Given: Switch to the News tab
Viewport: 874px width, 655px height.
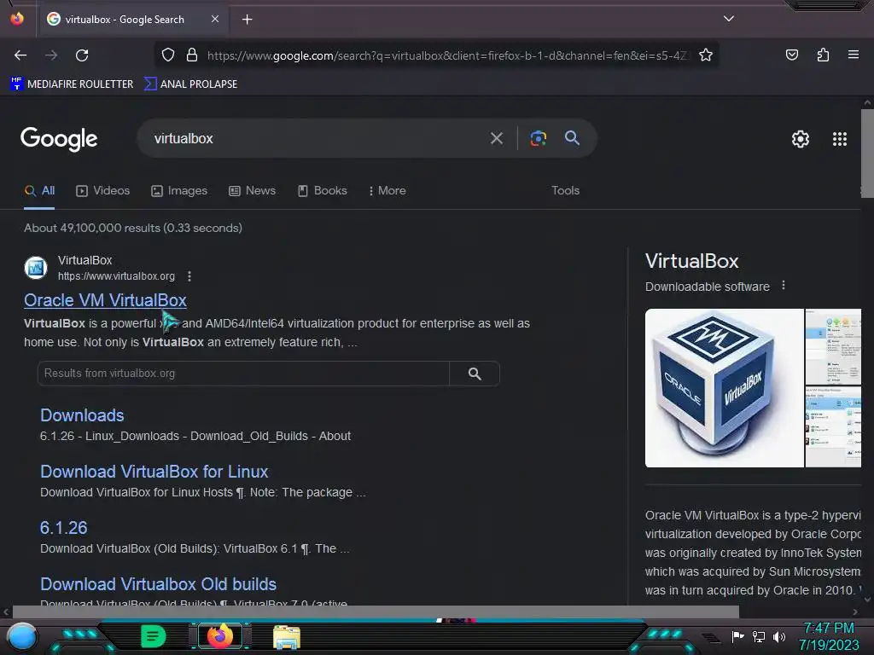Looking at the screenshot, I should point(253,190).
